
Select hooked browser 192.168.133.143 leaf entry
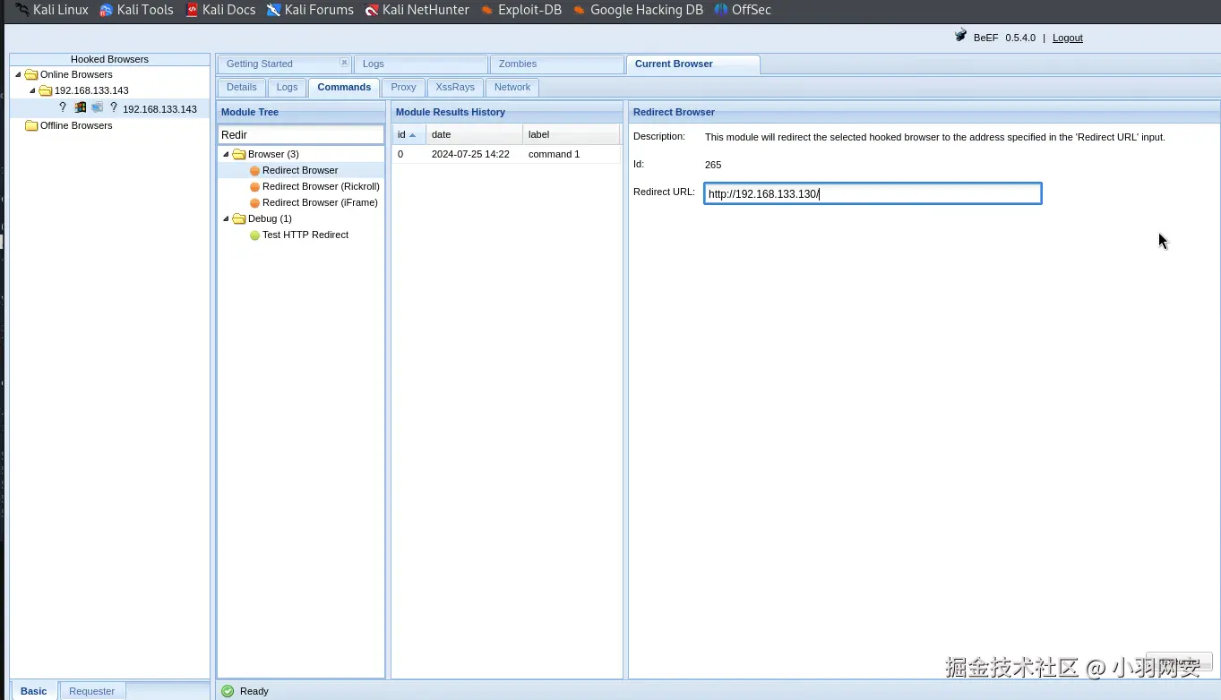(x=159, y=109)
